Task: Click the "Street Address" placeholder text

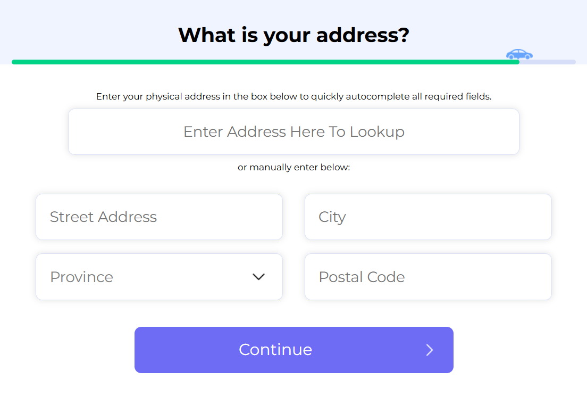Action: click(x=103, y=217)
